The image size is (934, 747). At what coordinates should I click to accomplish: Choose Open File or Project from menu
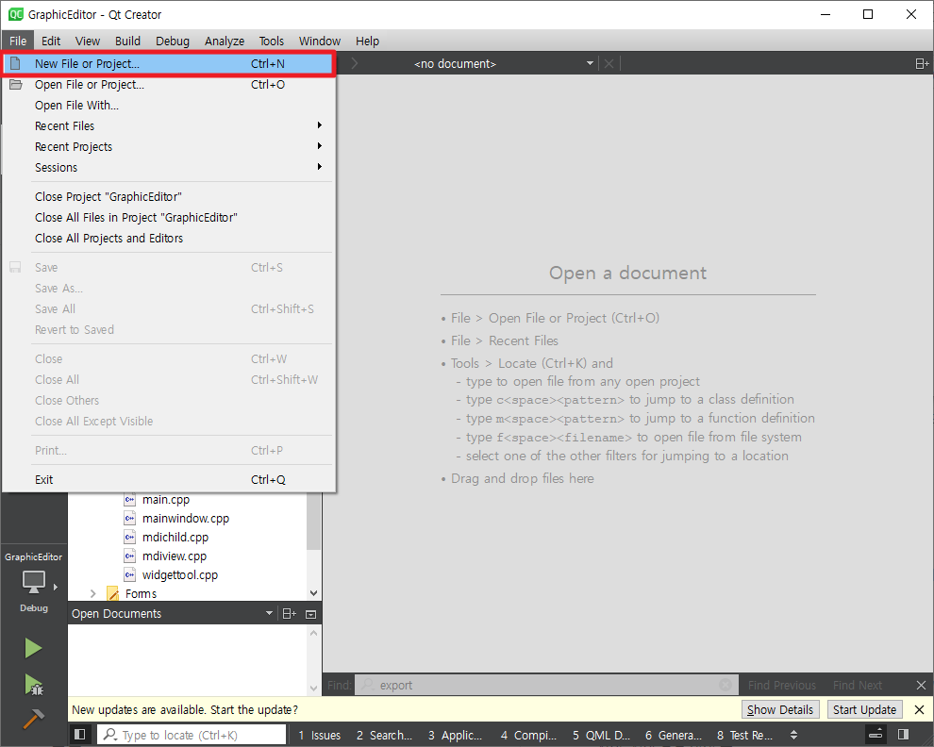(x=169, y=85)
